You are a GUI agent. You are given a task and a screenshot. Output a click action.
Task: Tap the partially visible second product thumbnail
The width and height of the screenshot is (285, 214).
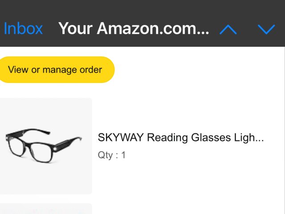click(45, 209)
